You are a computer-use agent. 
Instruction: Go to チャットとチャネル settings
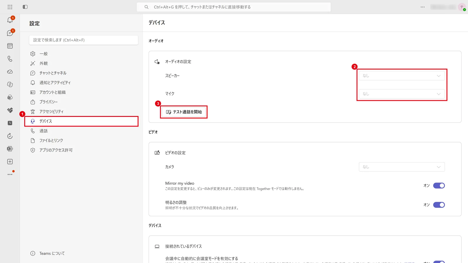(x=84, y=73)
